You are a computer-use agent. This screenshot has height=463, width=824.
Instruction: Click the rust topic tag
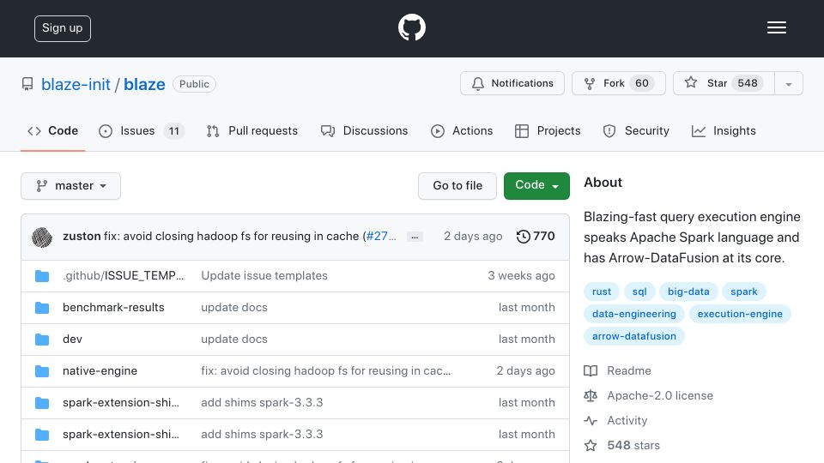[x=602, y=292]
